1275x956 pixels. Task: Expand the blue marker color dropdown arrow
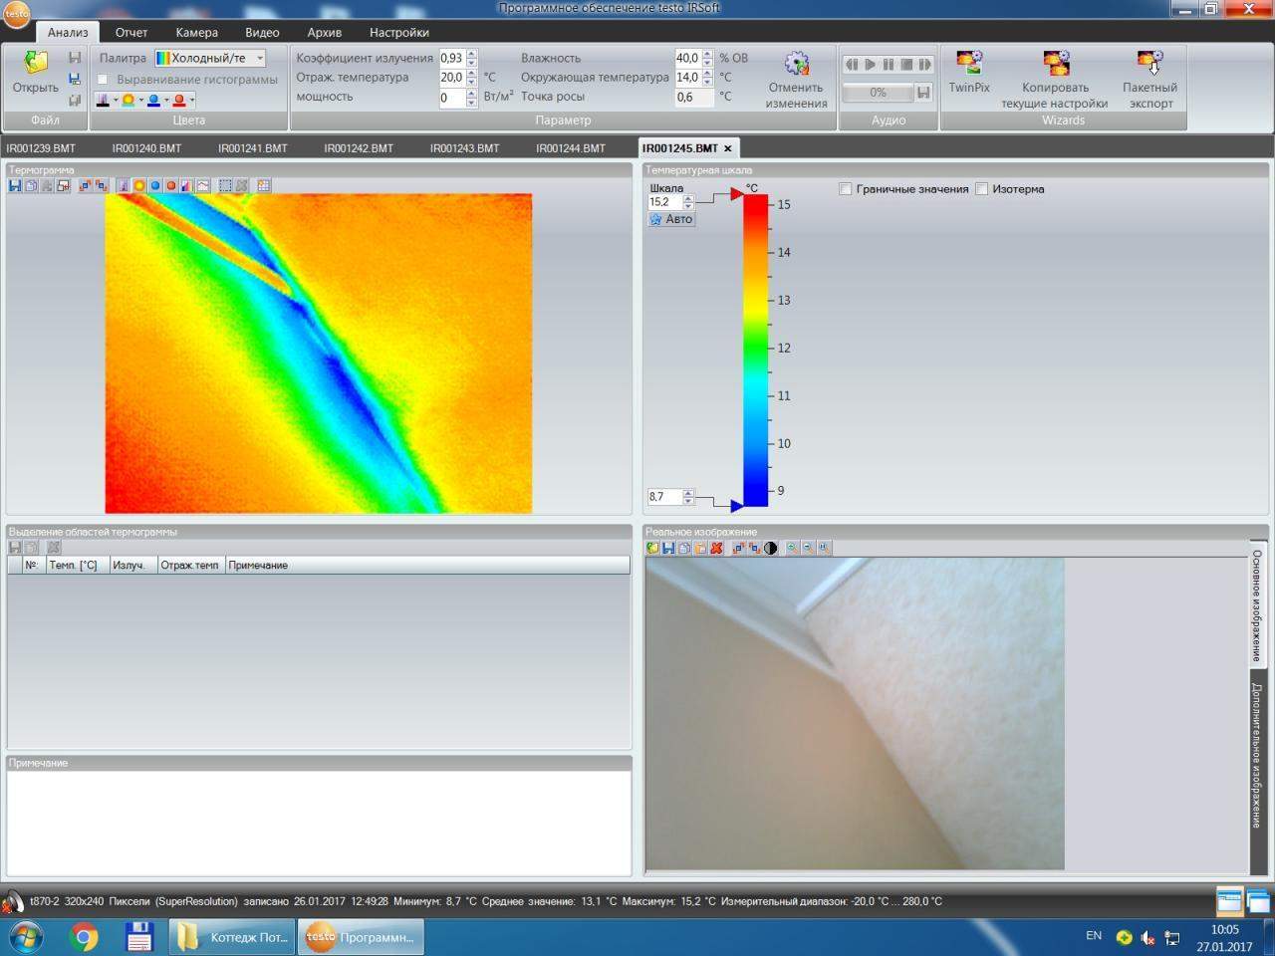pos(166,100)
